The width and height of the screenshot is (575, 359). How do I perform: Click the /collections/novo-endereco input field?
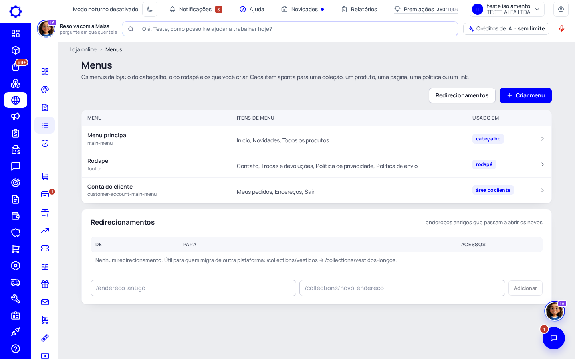[x=402, y=288]
